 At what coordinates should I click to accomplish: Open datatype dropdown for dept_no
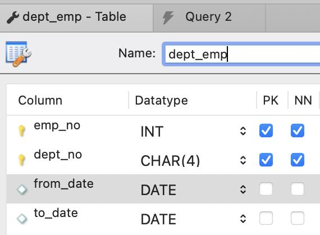point(243,160)
